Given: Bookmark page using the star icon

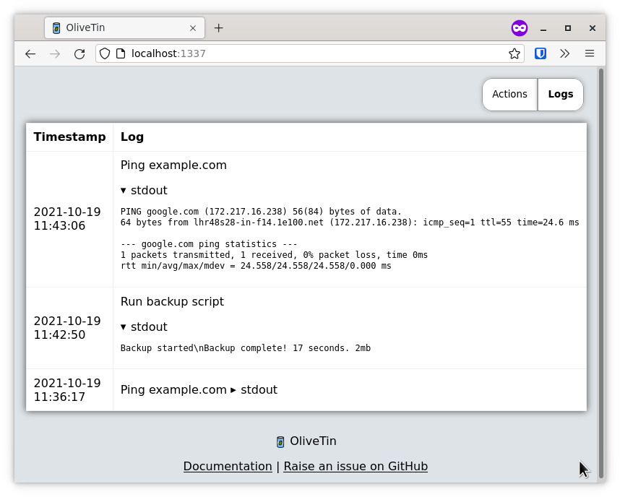Looking at the screenshot, I should coord(514,53).
